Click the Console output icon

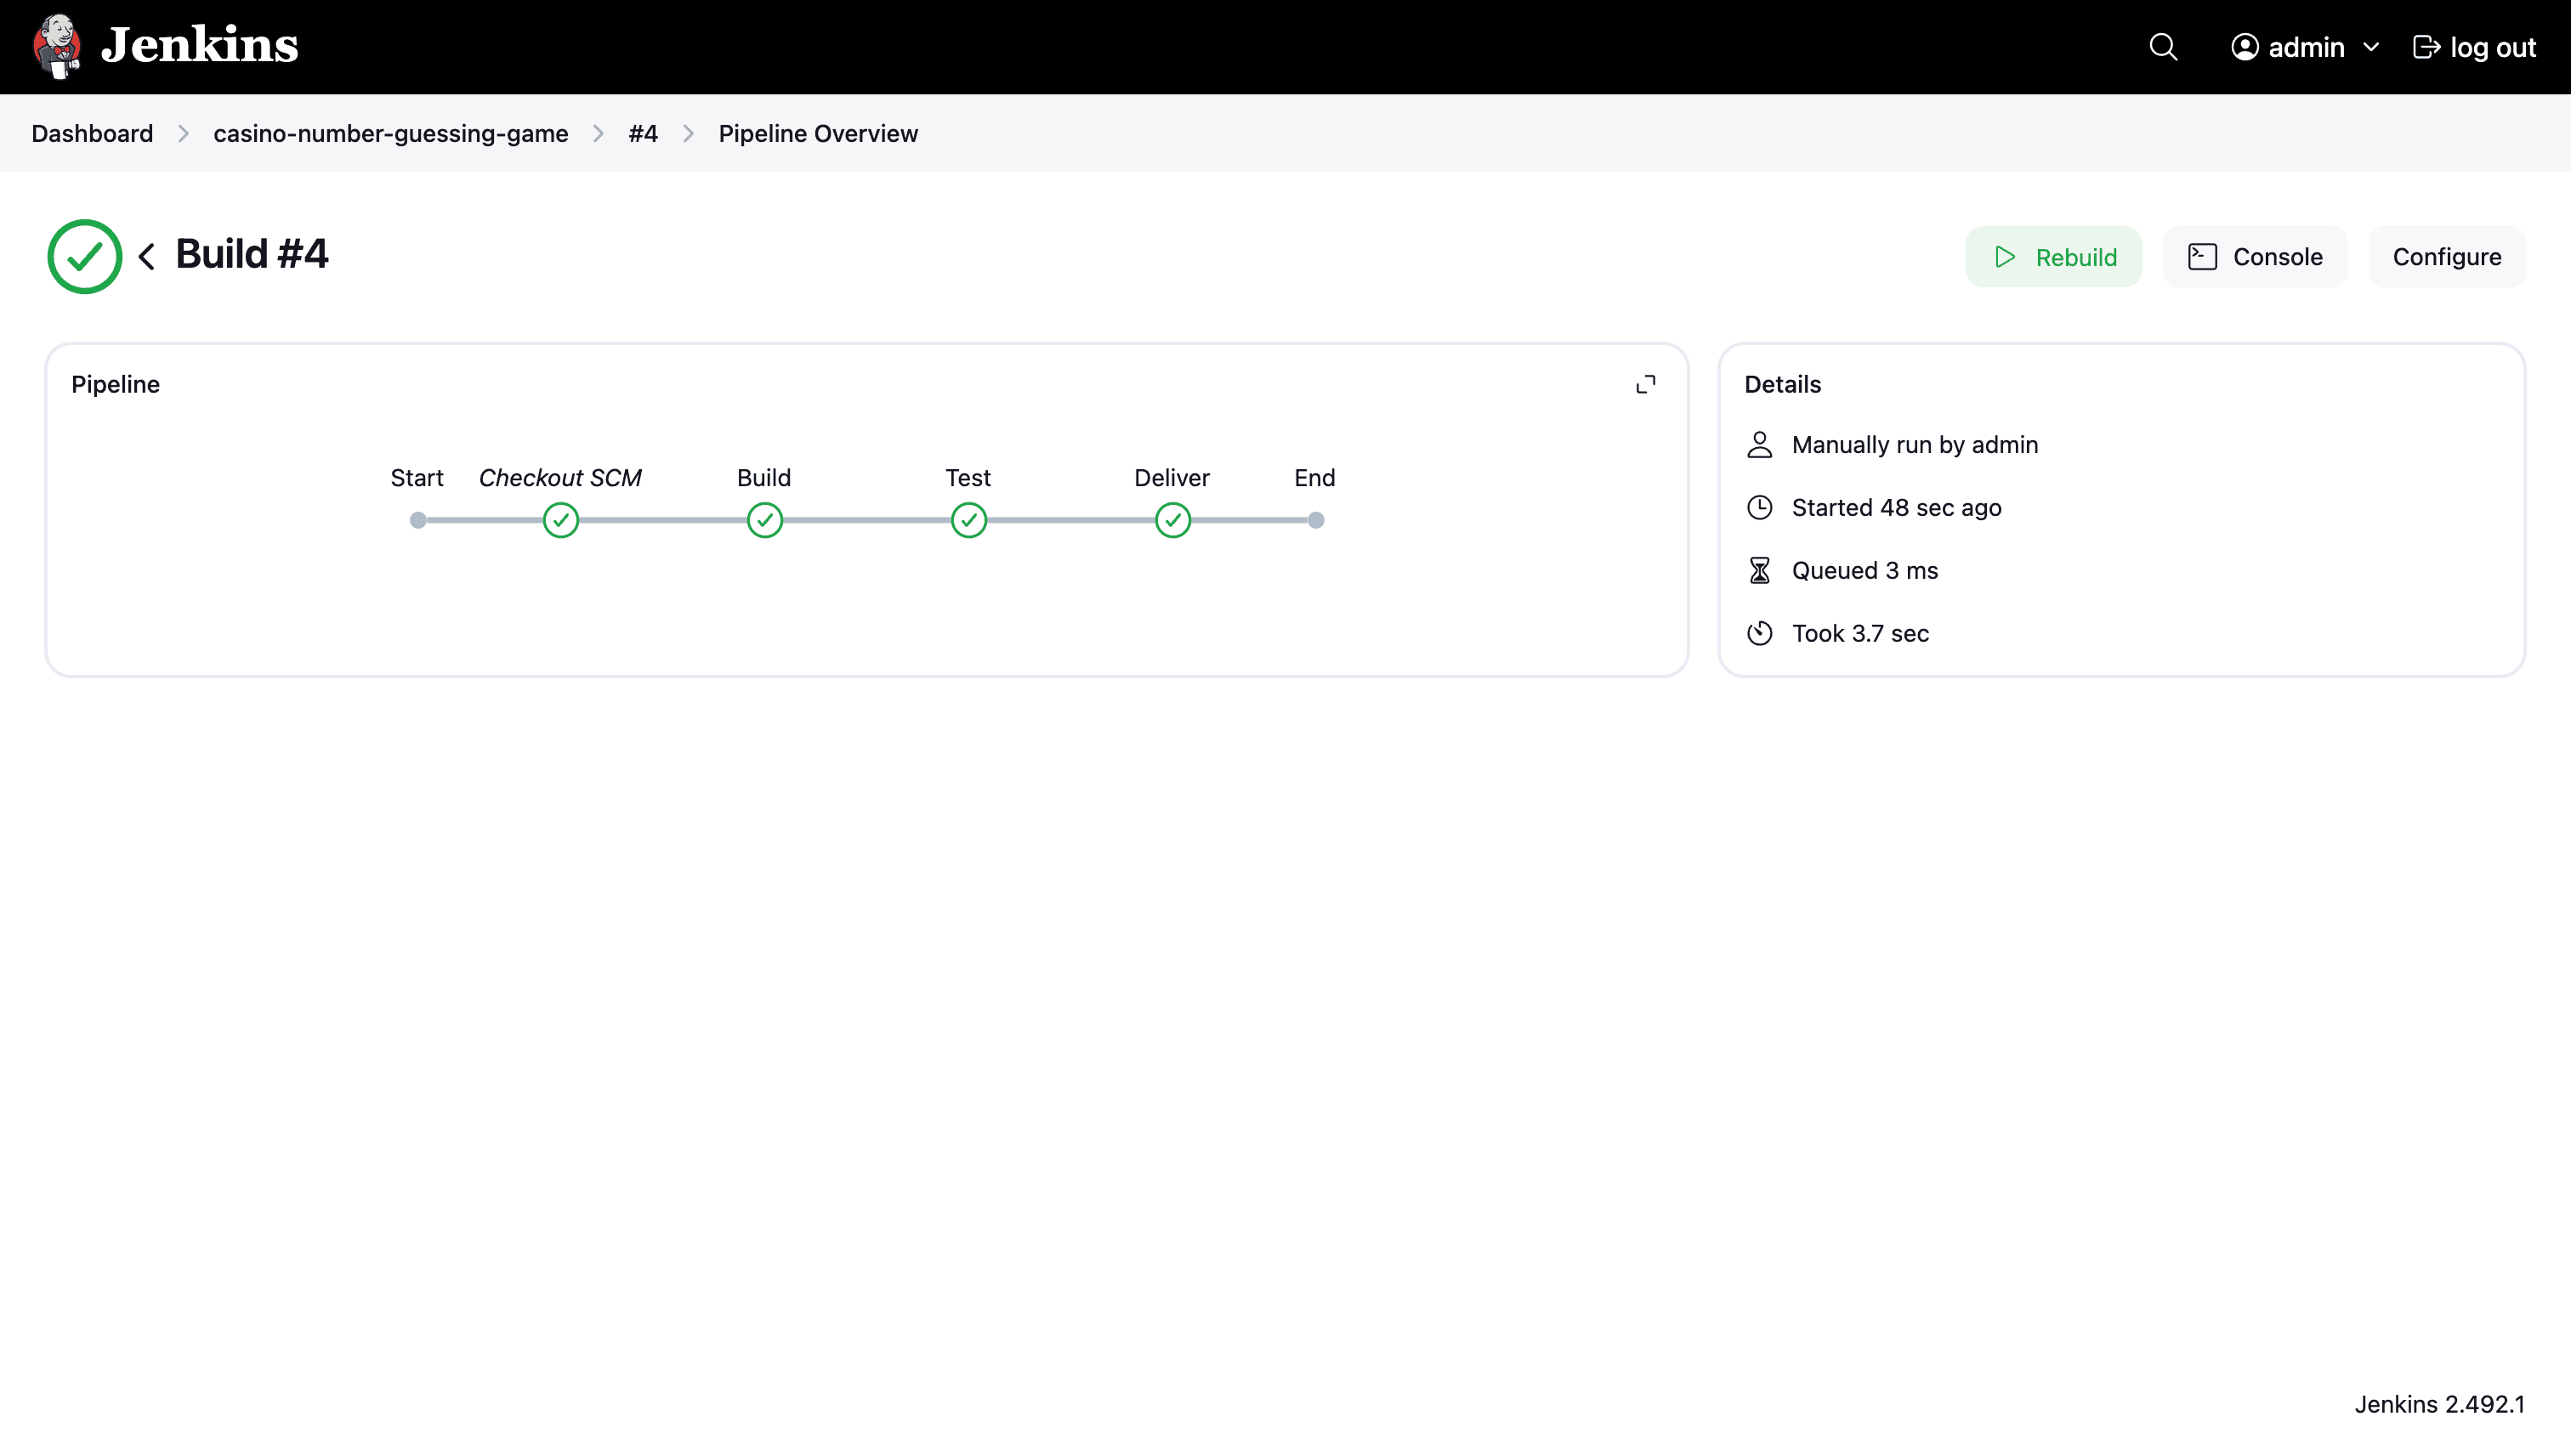point(2202,256)
